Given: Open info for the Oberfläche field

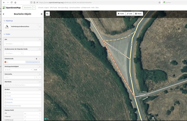Looking at the screenshot, I should [x=40, y=82].
